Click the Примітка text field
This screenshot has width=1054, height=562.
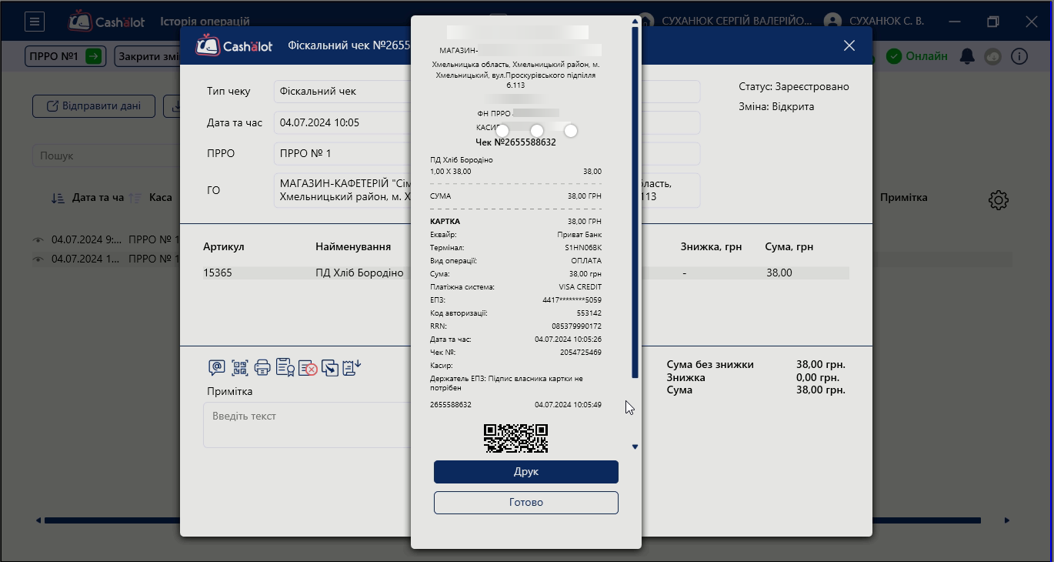coord(308,424)
